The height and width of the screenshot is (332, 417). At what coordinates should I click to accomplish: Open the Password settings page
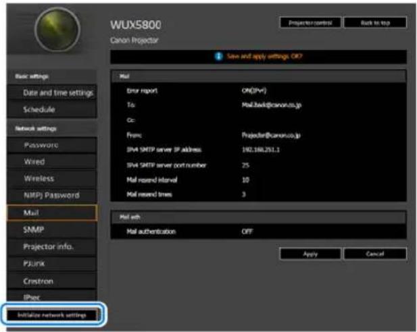click(x=52, y=145)
